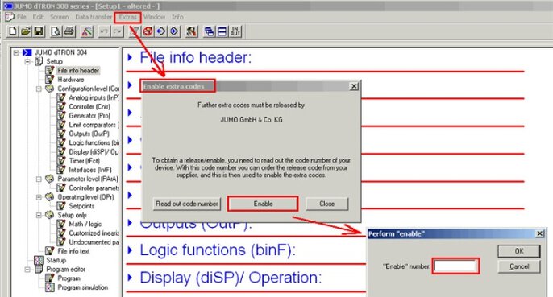Collapse the JUMO dTRON 304 root node
The height and width of the screenshot is (297, 553).
click(16, 52)
